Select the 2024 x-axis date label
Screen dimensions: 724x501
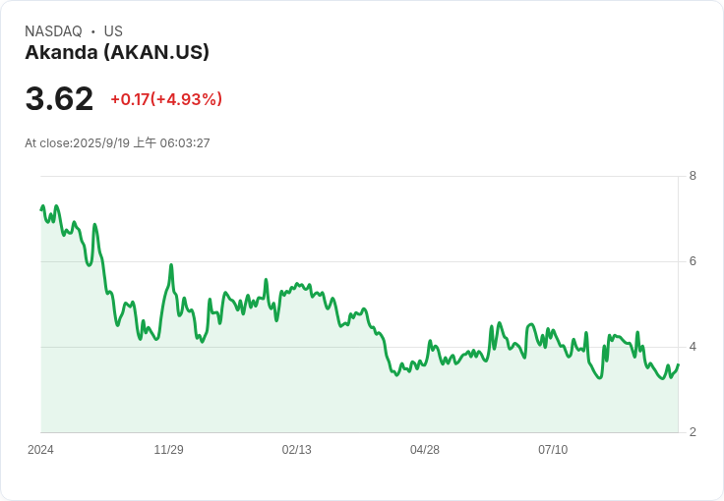[x=40, y=450]
